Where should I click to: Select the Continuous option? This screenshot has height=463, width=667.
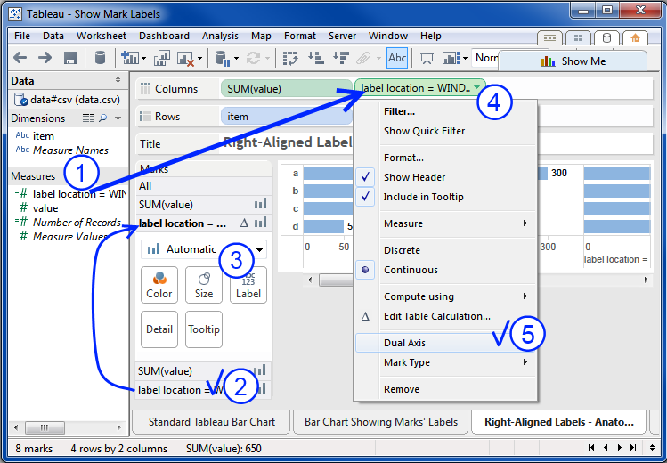(x=445, y=270)
